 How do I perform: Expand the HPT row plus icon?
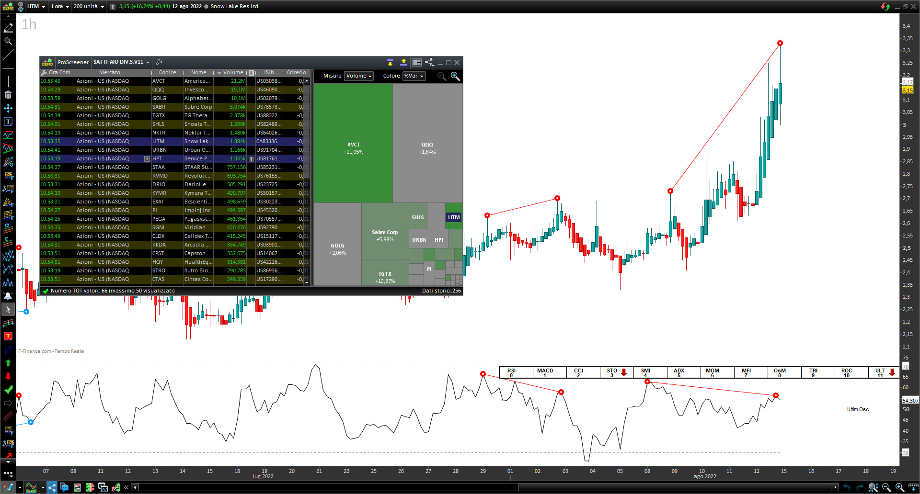pos(147,159)
